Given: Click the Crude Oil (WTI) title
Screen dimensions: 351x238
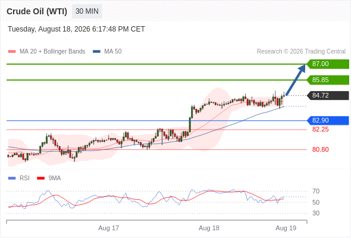Looking at the screenshot, I should (37, 11).
